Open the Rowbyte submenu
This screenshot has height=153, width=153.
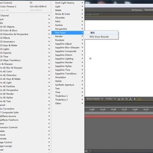point(68,40)
